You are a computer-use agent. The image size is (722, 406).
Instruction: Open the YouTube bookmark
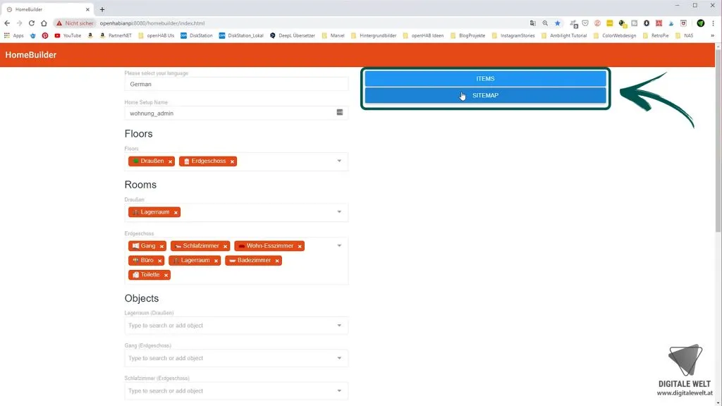pyautogui.click(x=68, y=35)
